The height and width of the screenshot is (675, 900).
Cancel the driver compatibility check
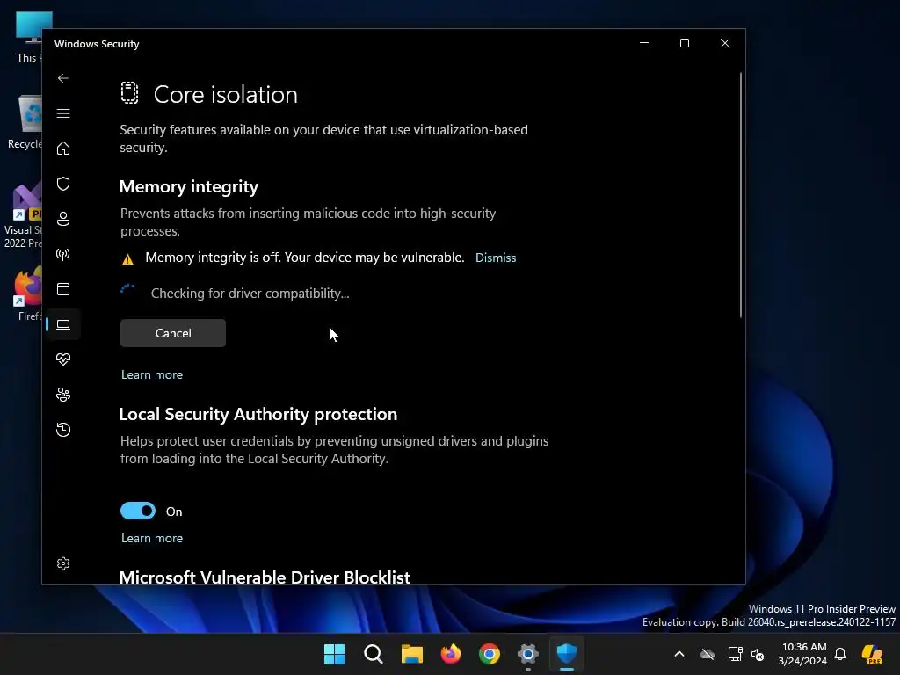pos(173,333)
